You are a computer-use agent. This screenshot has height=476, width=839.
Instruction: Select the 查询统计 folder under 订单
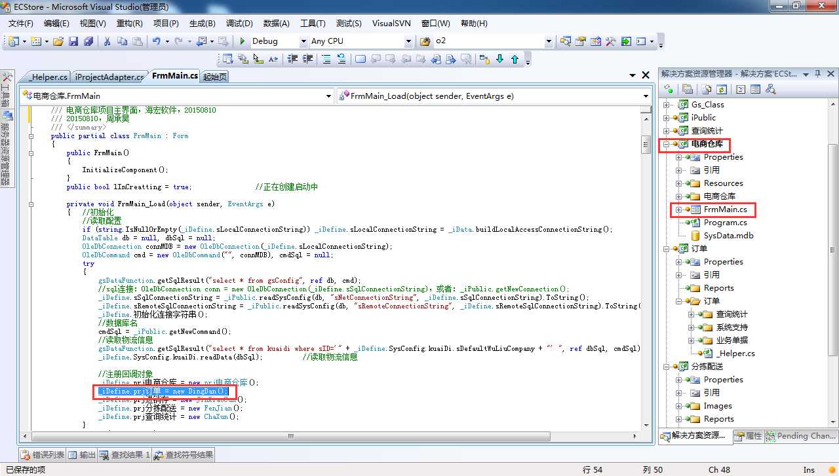tap(732, 314)
